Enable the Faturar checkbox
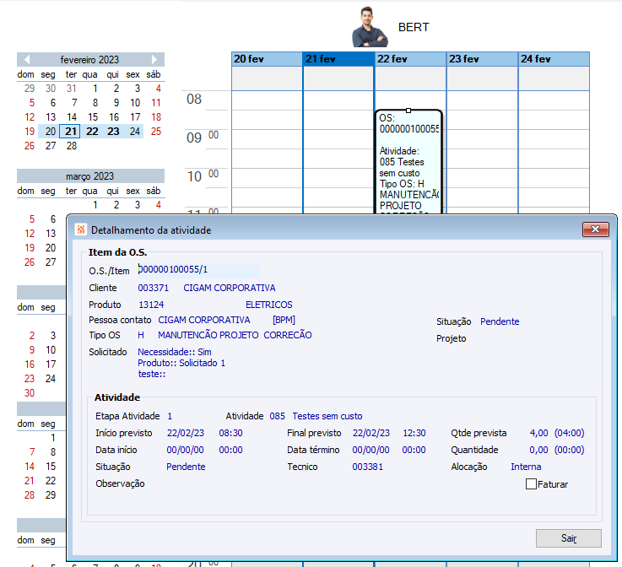Viewport: 622px width, 567px height. (x=531, y=483)
